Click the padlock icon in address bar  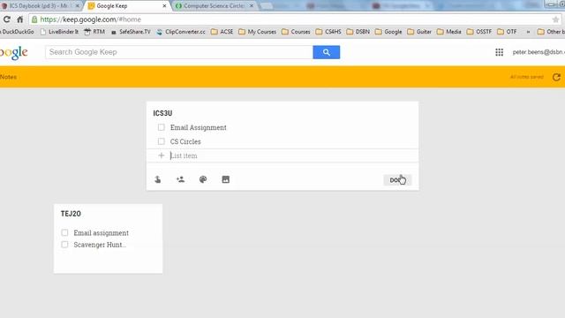click(34, 19)
